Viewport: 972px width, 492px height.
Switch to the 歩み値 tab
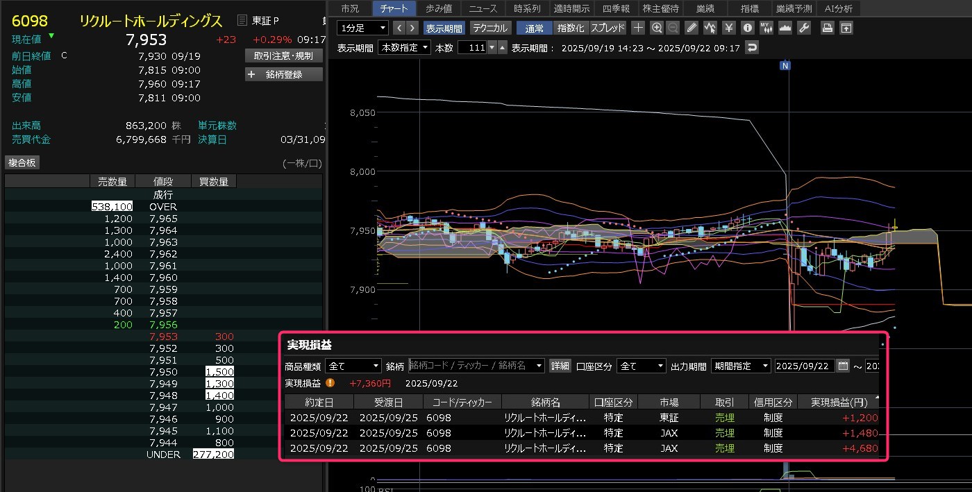439,8
